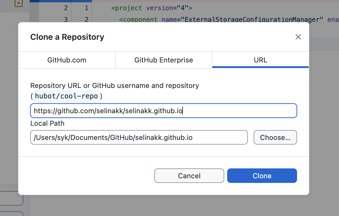Focus the Repository URL input field

164,111
